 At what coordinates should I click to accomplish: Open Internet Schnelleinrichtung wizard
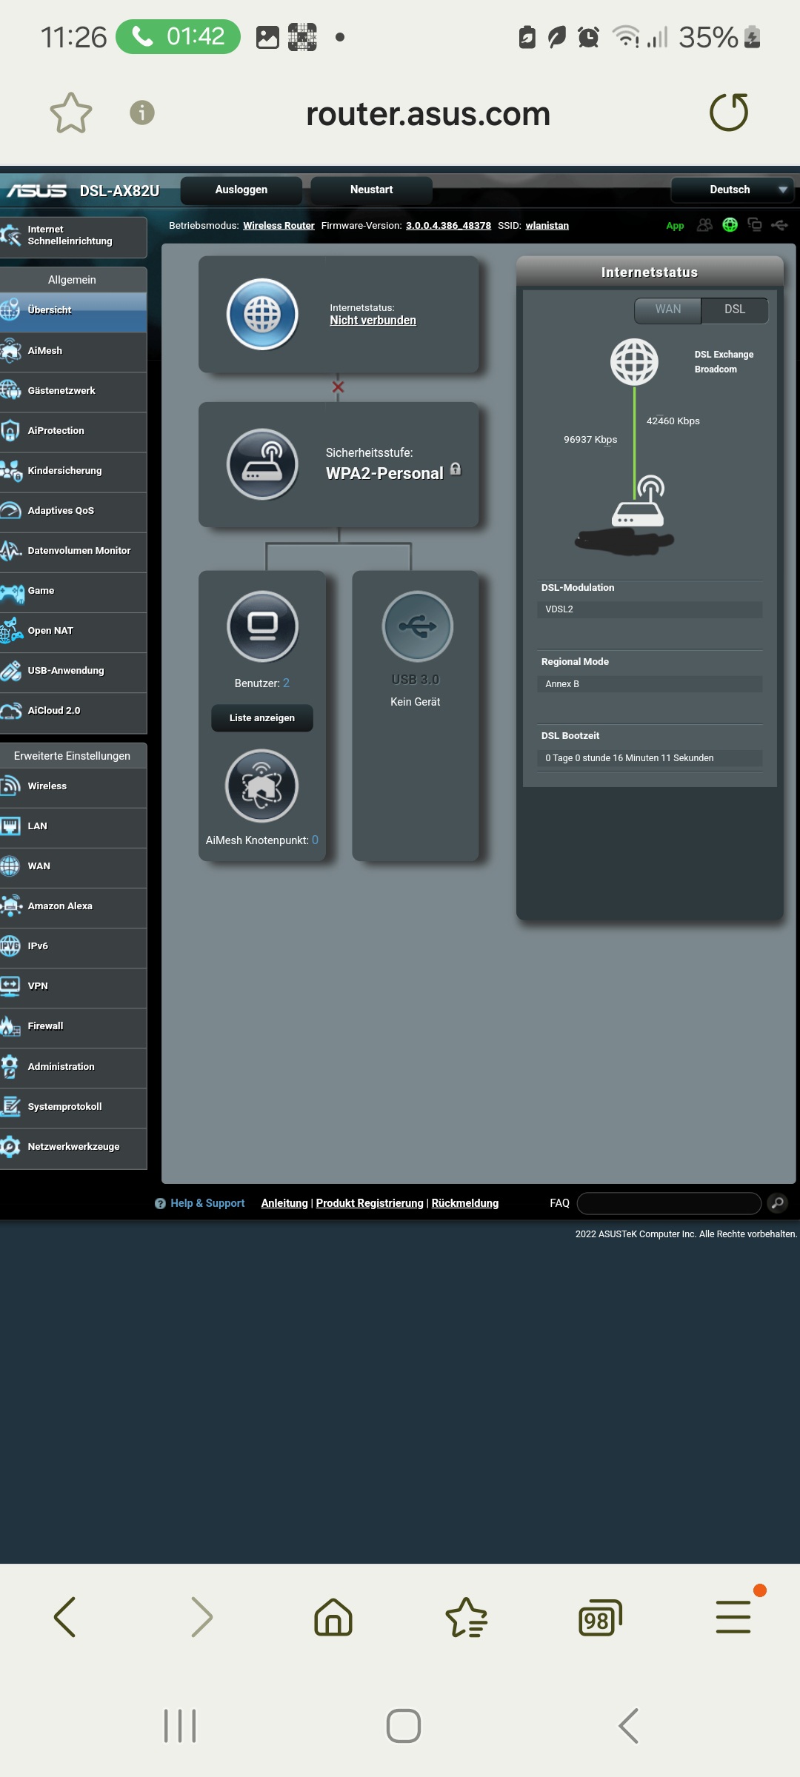coord(73,236)
